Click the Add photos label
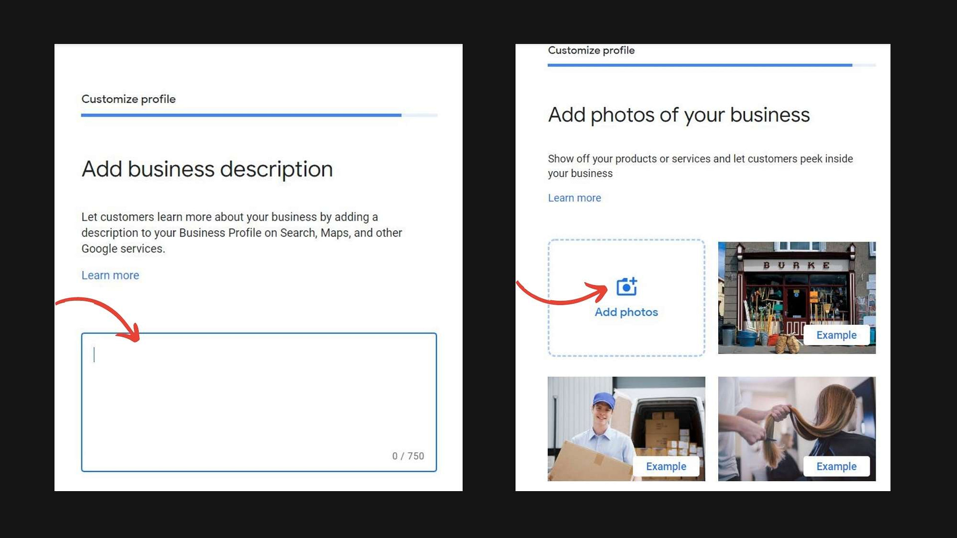The image size is (957, 538). click(627, 312)
